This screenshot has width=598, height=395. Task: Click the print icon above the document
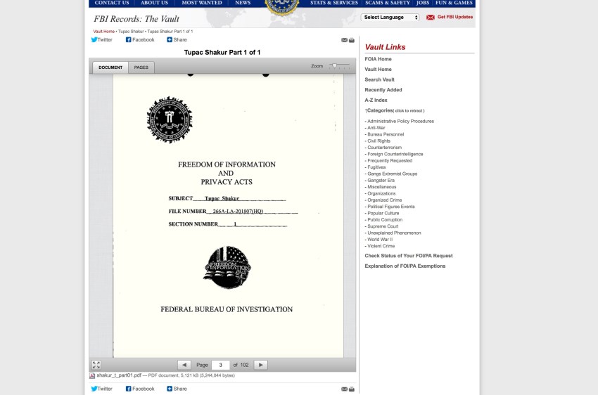352,40
